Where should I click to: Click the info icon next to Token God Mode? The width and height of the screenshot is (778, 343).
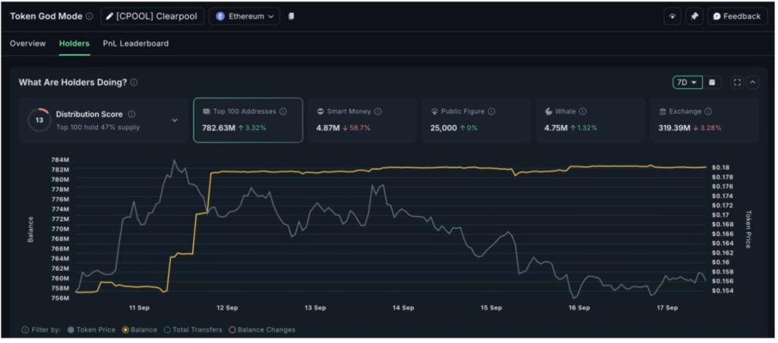(x=90, y=16)
